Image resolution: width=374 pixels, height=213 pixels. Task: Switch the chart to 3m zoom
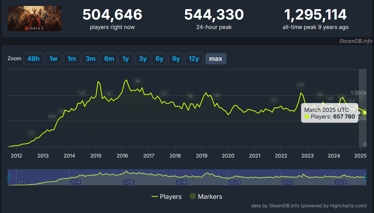(90, 59)
